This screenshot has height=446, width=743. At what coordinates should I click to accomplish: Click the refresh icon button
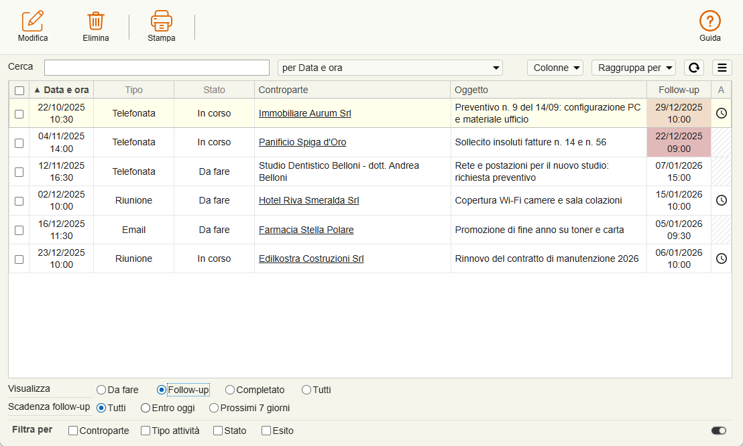694,68
